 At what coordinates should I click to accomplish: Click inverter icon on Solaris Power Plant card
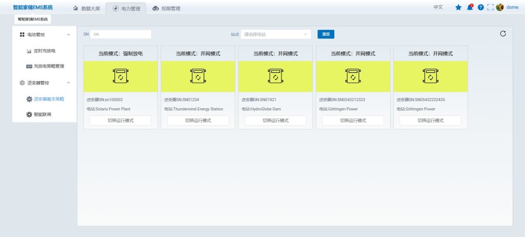pyautogui.click(x=120, y=76)
